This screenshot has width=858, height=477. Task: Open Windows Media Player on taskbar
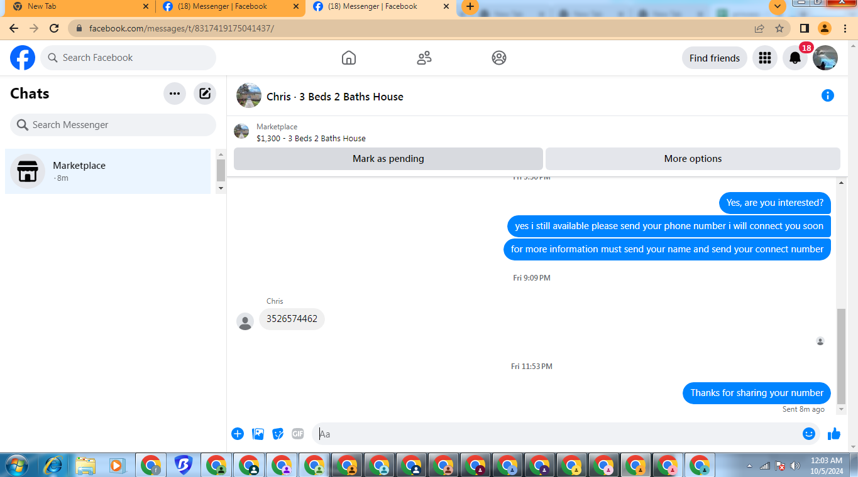pos(116,466)
